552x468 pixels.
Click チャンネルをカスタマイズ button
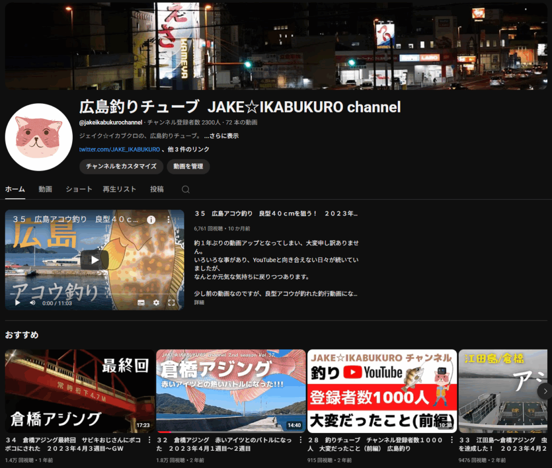(x=121, y=166)
